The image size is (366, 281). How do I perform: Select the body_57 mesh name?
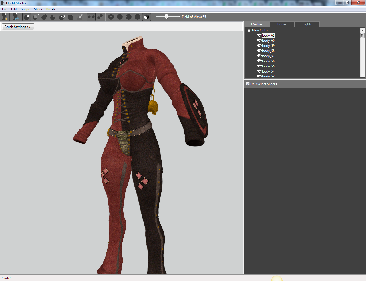click(268, 56)
